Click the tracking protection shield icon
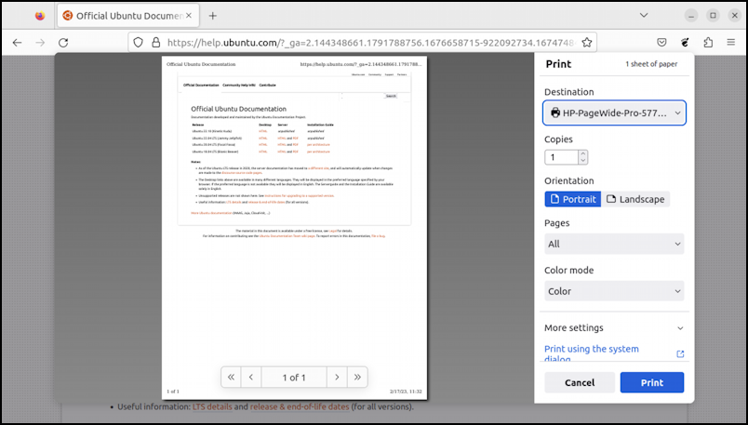 point(138,43)
